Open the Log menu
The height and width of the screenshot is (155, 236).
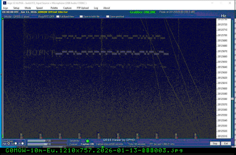96,8
